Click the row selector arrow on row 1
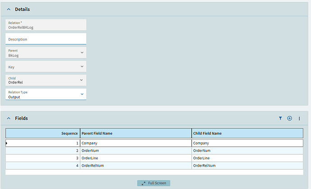This screenshot has height=189, width=311. point(6,143)
